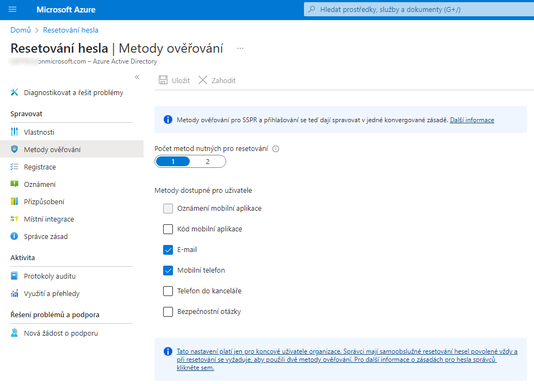This screenshot has height=384, width=534.
Task: Click the Správce zásad info icon
Action: [x=14, y=236]
